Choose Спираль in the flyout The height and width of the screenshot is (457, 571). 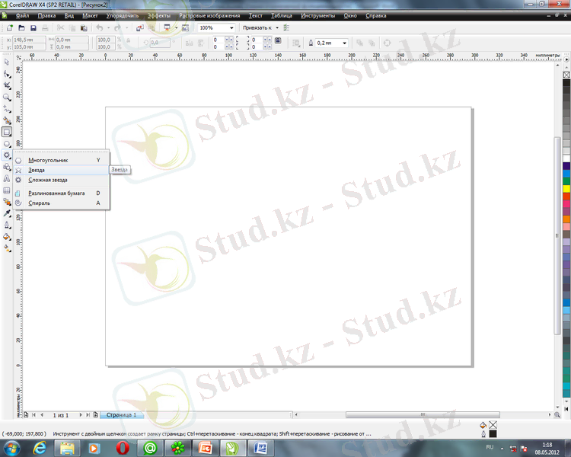61,203
